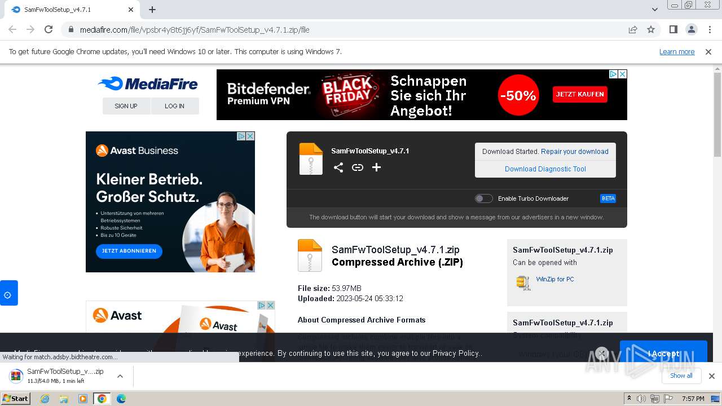The width and height of the screenshot is (722, 406).
Task: Click the BETA badge
Action: (x=608, y=198)
